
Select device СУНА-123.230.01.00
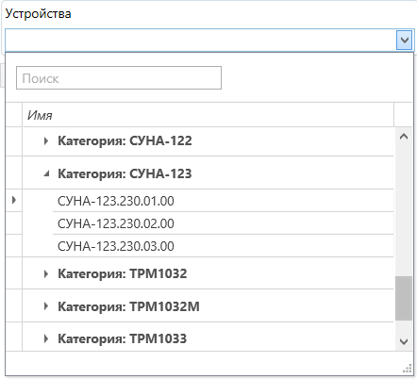116,201
